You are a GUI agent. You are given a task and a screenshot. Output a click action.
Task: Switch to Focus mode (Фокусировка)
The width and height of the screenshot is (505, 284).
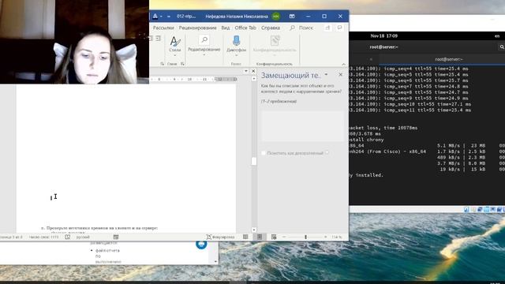coord(221,237)
